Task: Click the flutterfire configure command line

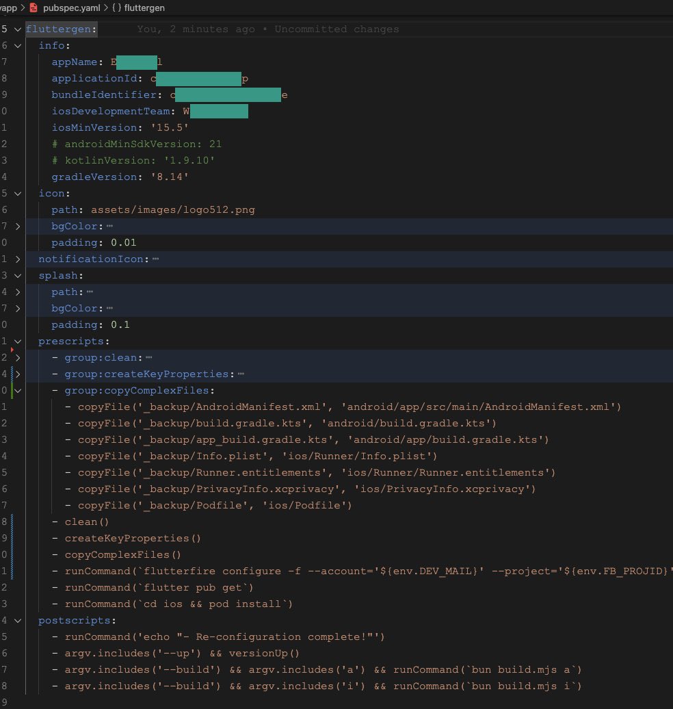Action: pyautogui.click(x=362, y=571)
